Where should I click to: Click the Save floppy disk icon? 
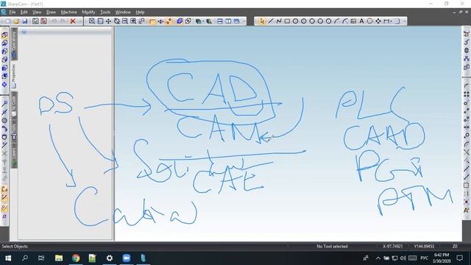[x=24, y=21]
